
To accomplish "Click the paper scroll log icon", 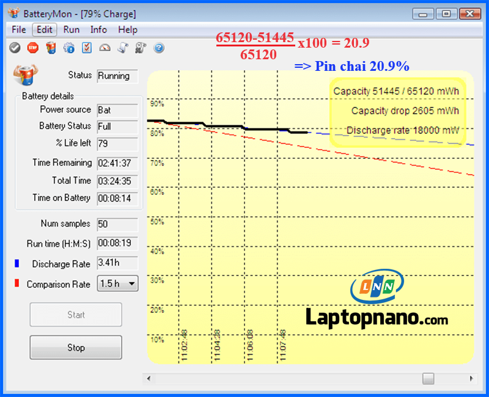I will [x=123, y=48].
